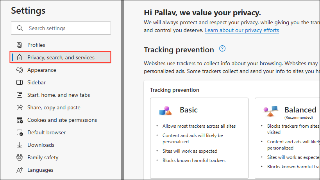Screen dimensions: 320x180
Task: Open the Tracking prevention help icon
Action: coord(222,49)
